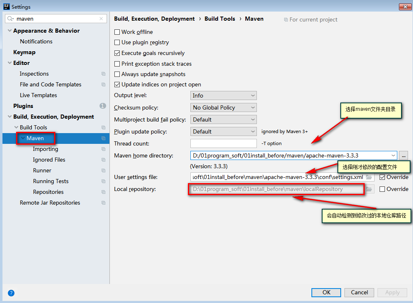Click the project-level icon on the Maven row

[104, 138]
